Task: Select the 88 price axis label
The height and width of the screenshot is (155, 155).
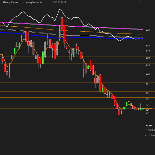Action: point(147,84)
